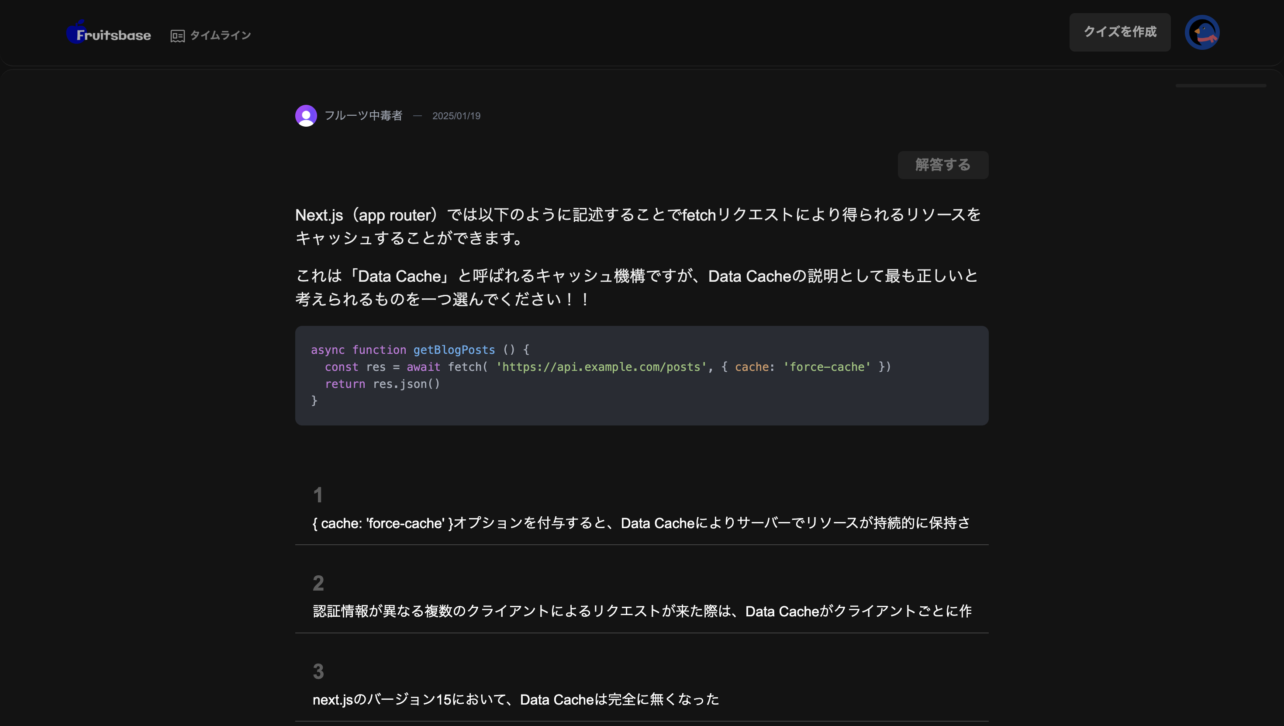The image size is (1284, 726).
Task: Click the purple author avatar icon
Action: (x=306, y=116)
